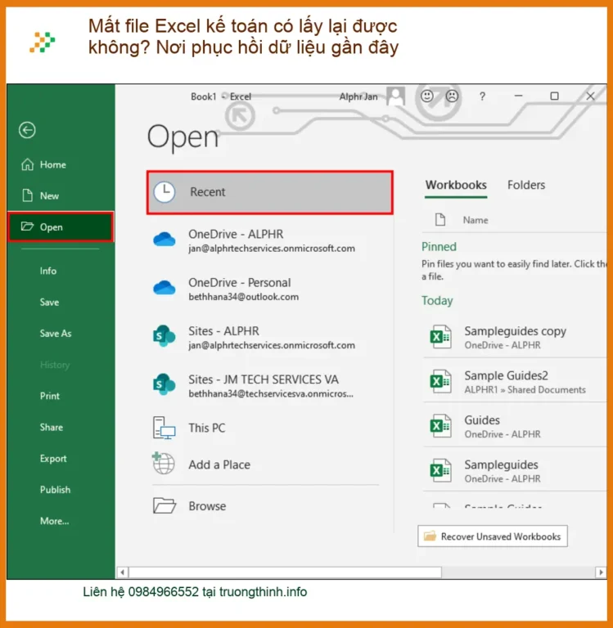This screenshot has width=613, height=628.
Task: Click the Sites - ALPHR SharePoint icon
Action: click(164, 336)
